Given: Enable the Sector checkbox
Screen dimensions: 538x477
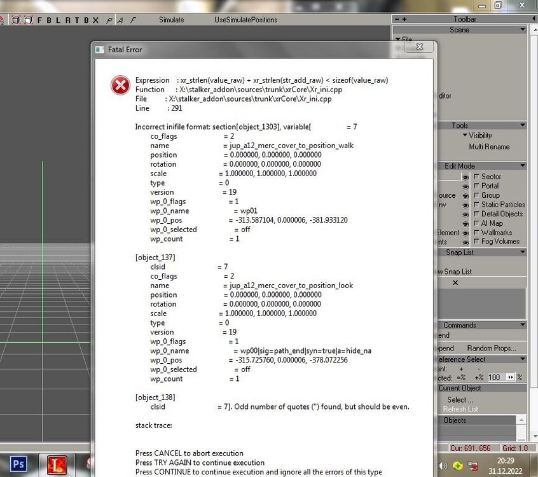Looking at the screenshot, I should click(x=476, y=176).
